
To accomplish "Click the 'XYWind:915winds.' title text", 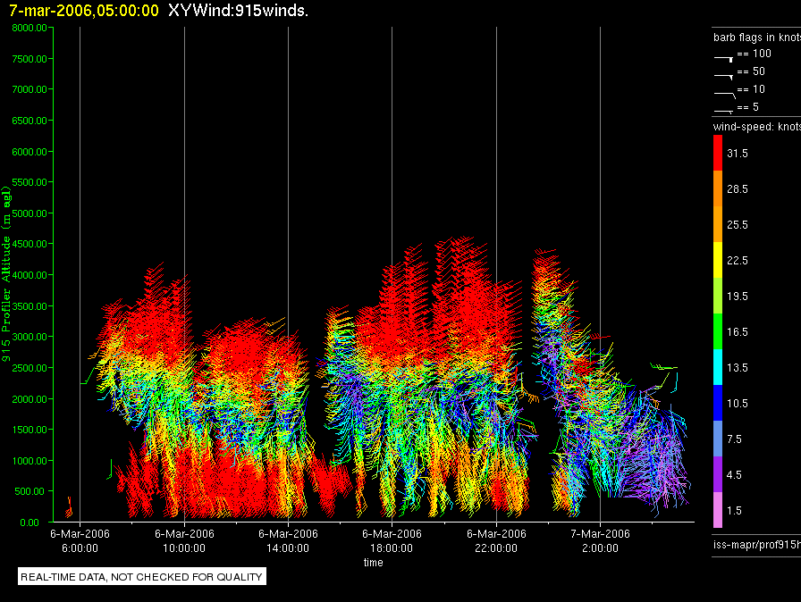I will 238,11.
